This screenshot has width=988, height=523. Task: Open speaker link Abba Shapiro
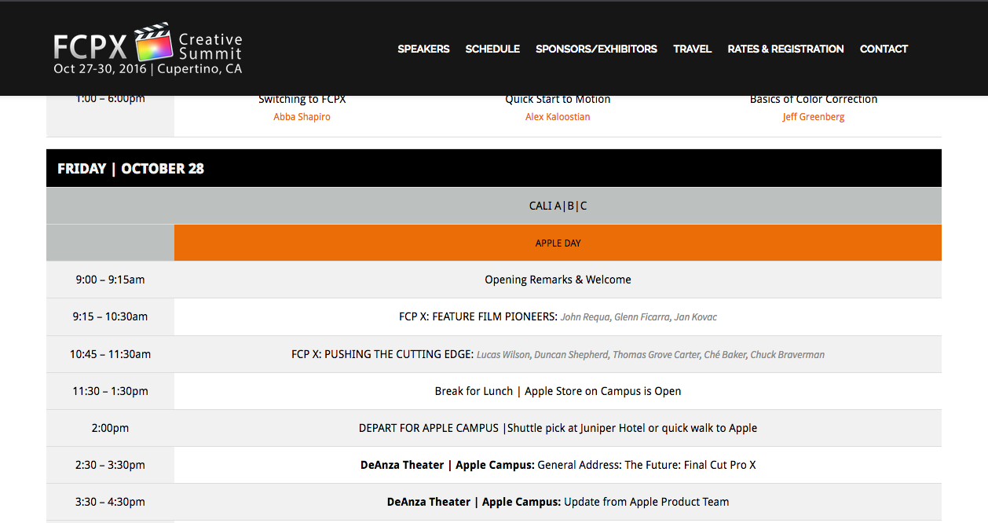(302, 117)
